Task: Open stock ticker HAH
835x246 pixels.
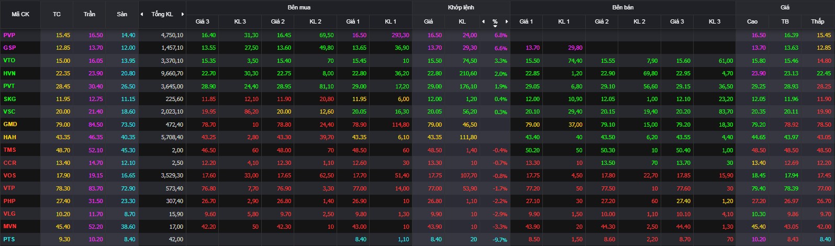Action: click(x=9, y=137)
